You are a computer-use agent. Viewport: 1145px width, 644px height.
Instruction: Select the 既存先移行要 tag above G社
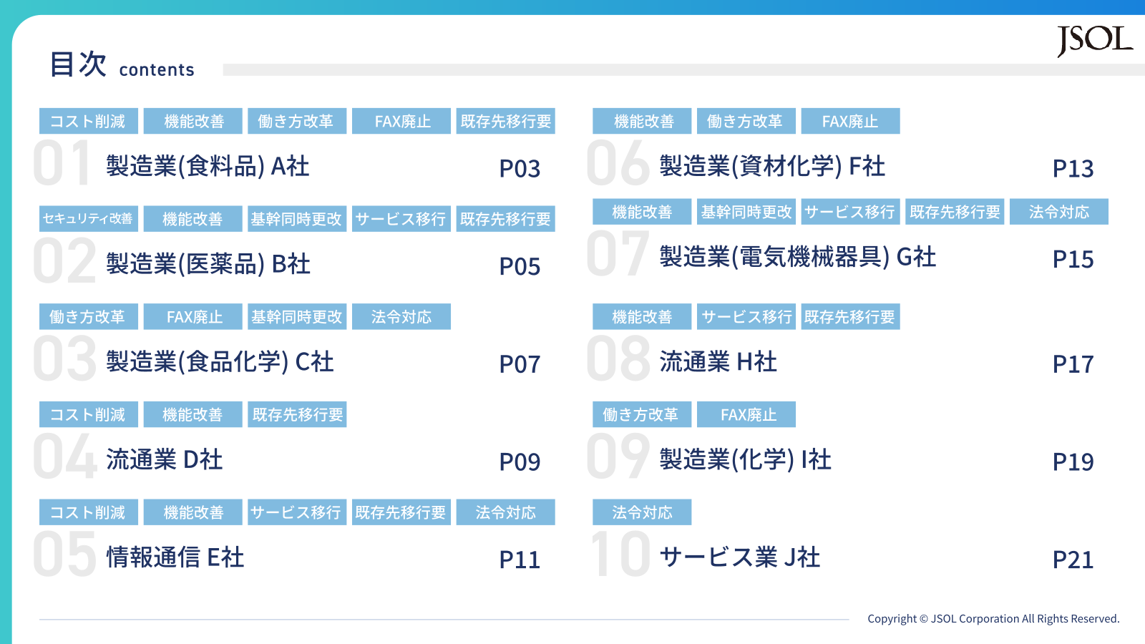pyautogui.click(x=955, y=211)
